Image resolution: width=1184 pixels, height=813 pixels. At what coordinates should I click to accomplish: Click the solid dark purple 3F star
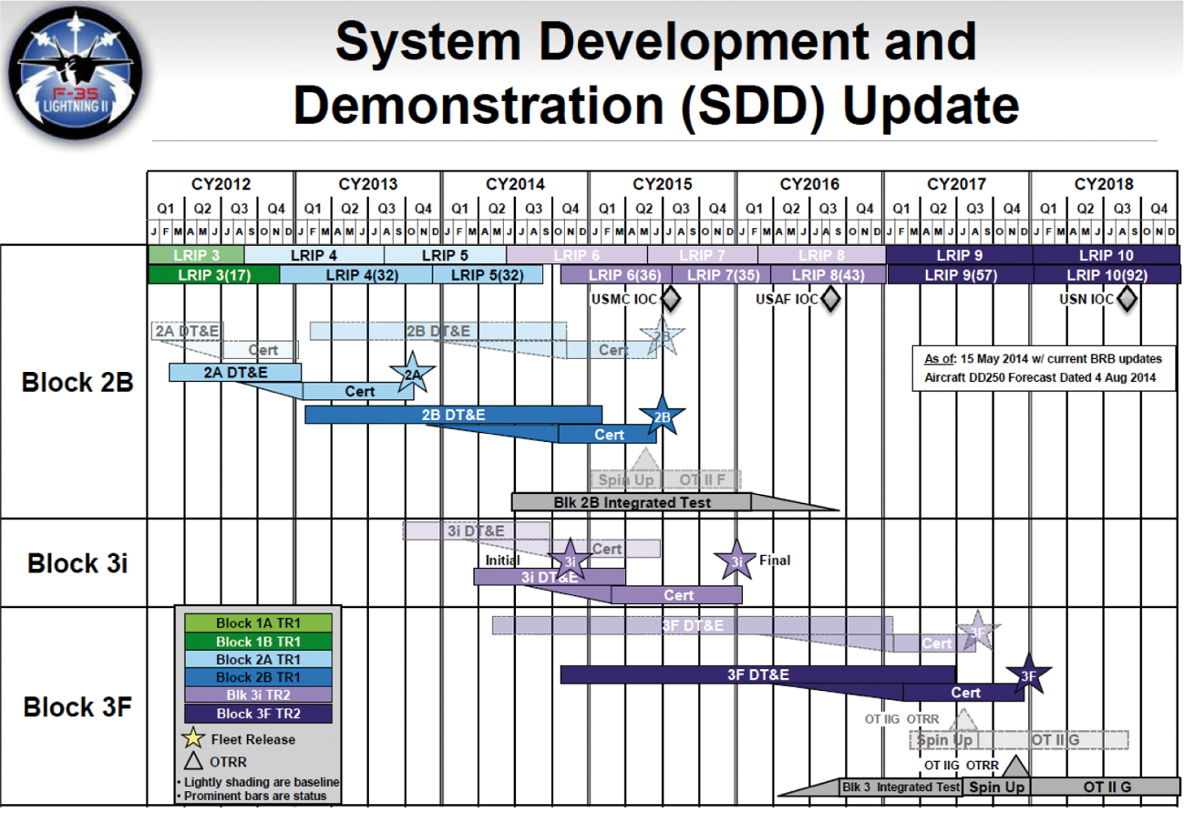[1029, 675]
